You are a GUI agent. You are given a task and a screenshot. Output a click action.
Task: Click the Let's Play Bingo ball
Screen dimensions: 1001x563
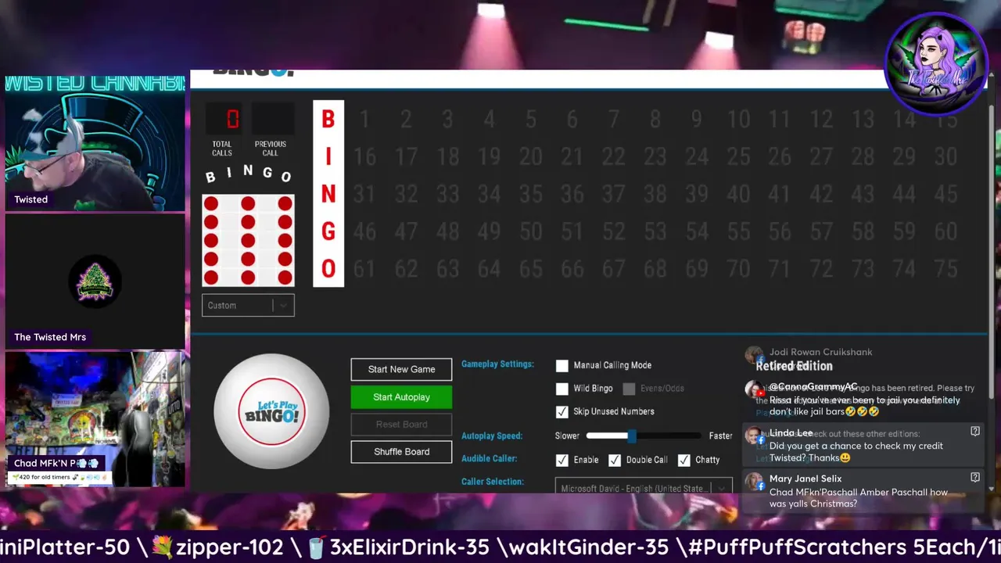[271, 412]
